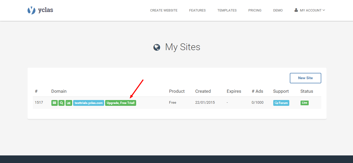Open the green bar chart stats icon
Image resolution: width=353 pixels, height=163 pixels.
[x=69, y=103]
